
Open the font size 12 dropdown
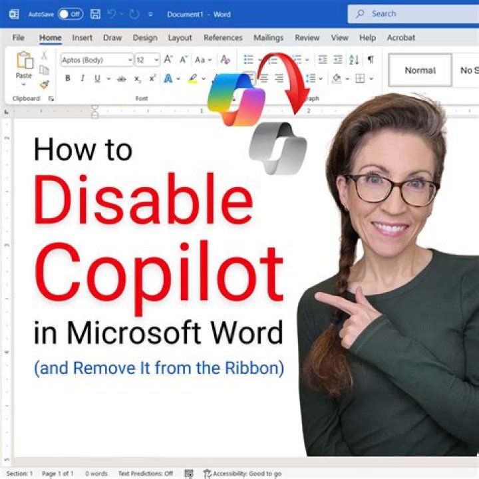point(156,60)
